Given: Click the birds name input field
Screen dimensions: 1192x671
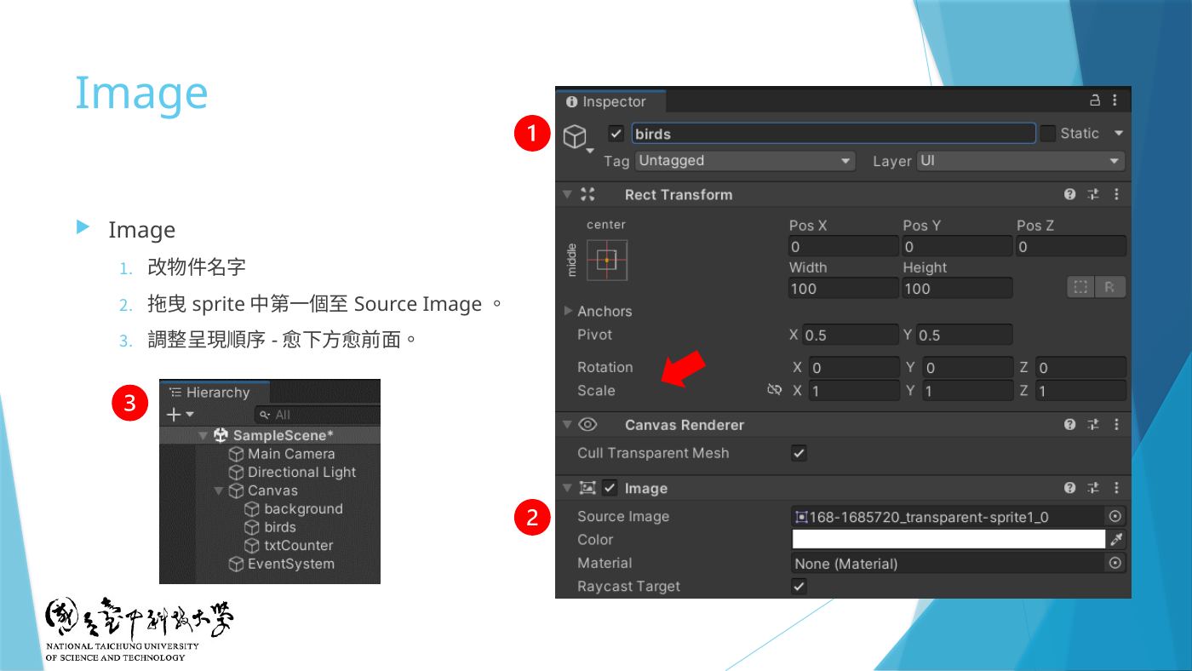Looking at the screenshot, I should (x=834, y=134).
